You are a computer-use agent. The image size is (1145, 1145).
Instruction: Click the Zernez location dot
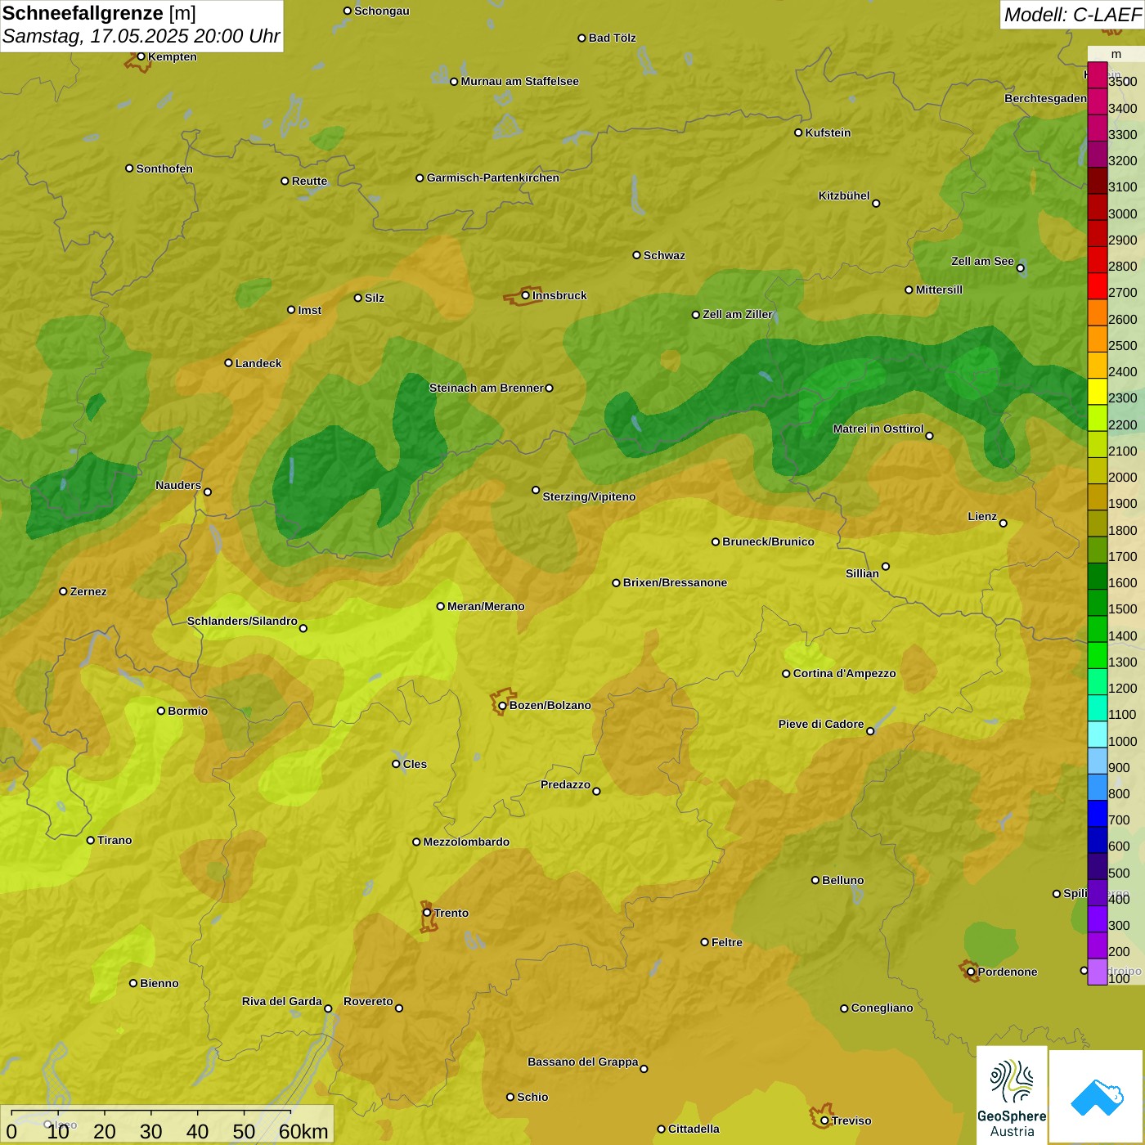coord(63,591)
